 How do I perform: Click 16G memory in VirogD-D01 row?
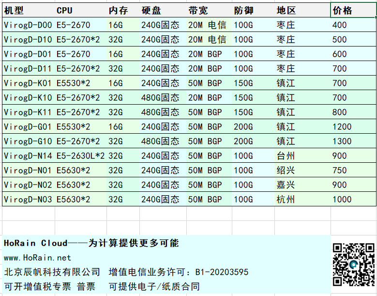pos(123,54)
